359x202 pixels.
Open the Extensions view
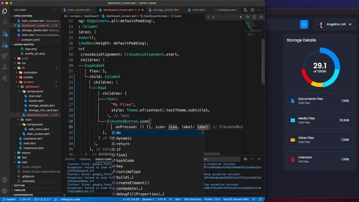point(4,56)
